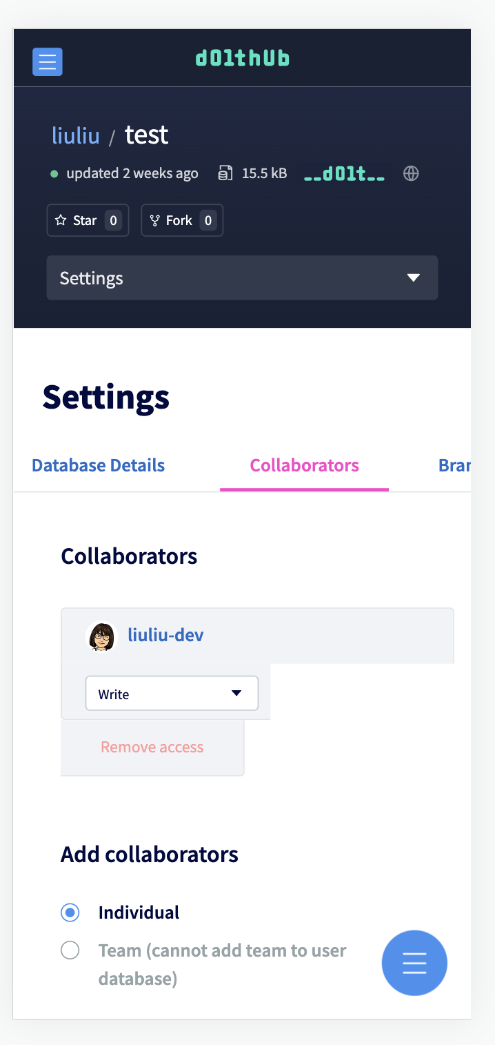Open the floating action menu at bottom right
495x1045 pixels.
[x=414, y=963]
